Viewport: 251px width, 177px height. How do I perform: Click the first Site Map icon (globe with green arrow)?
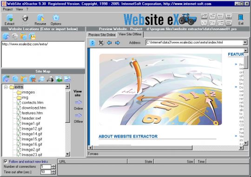tap(6, 79)
